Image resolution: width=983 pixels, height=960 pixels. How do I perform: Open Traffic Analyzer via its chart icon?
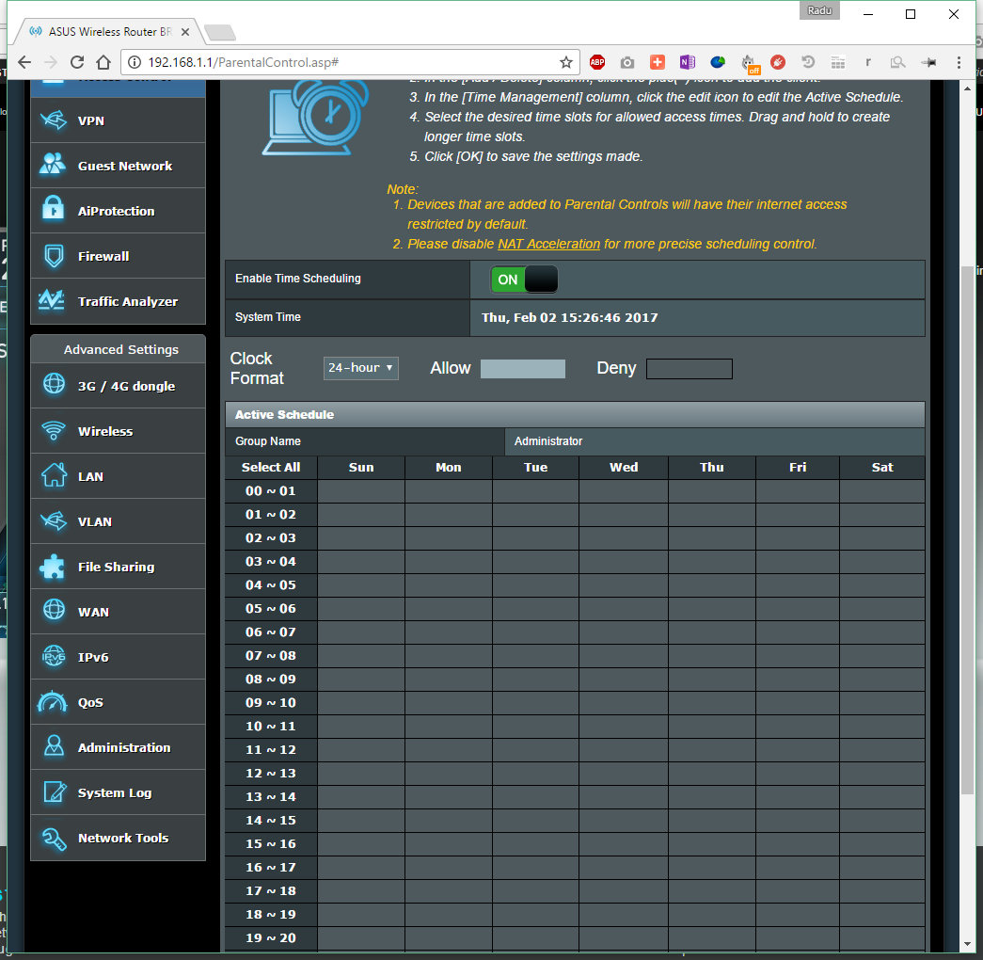pos(53,301)
